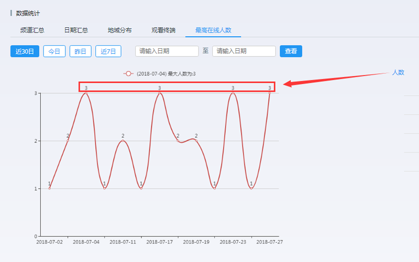Viewport: 419px width, 262px height.
Task: Focus the start date input field
Action: (167, 51)
